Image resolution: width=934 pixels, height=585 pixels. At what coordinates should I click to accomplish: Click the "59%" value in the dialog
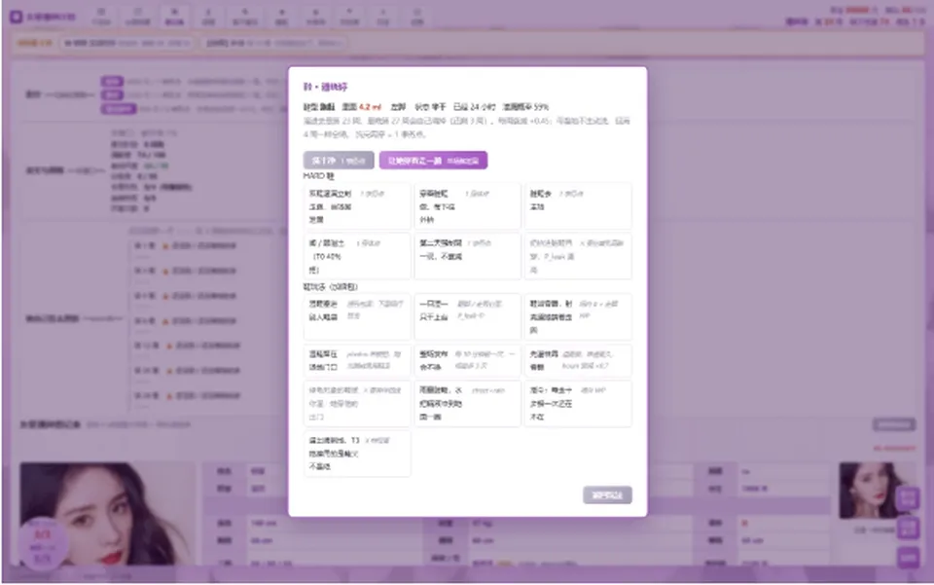click(x=541, y=107)
